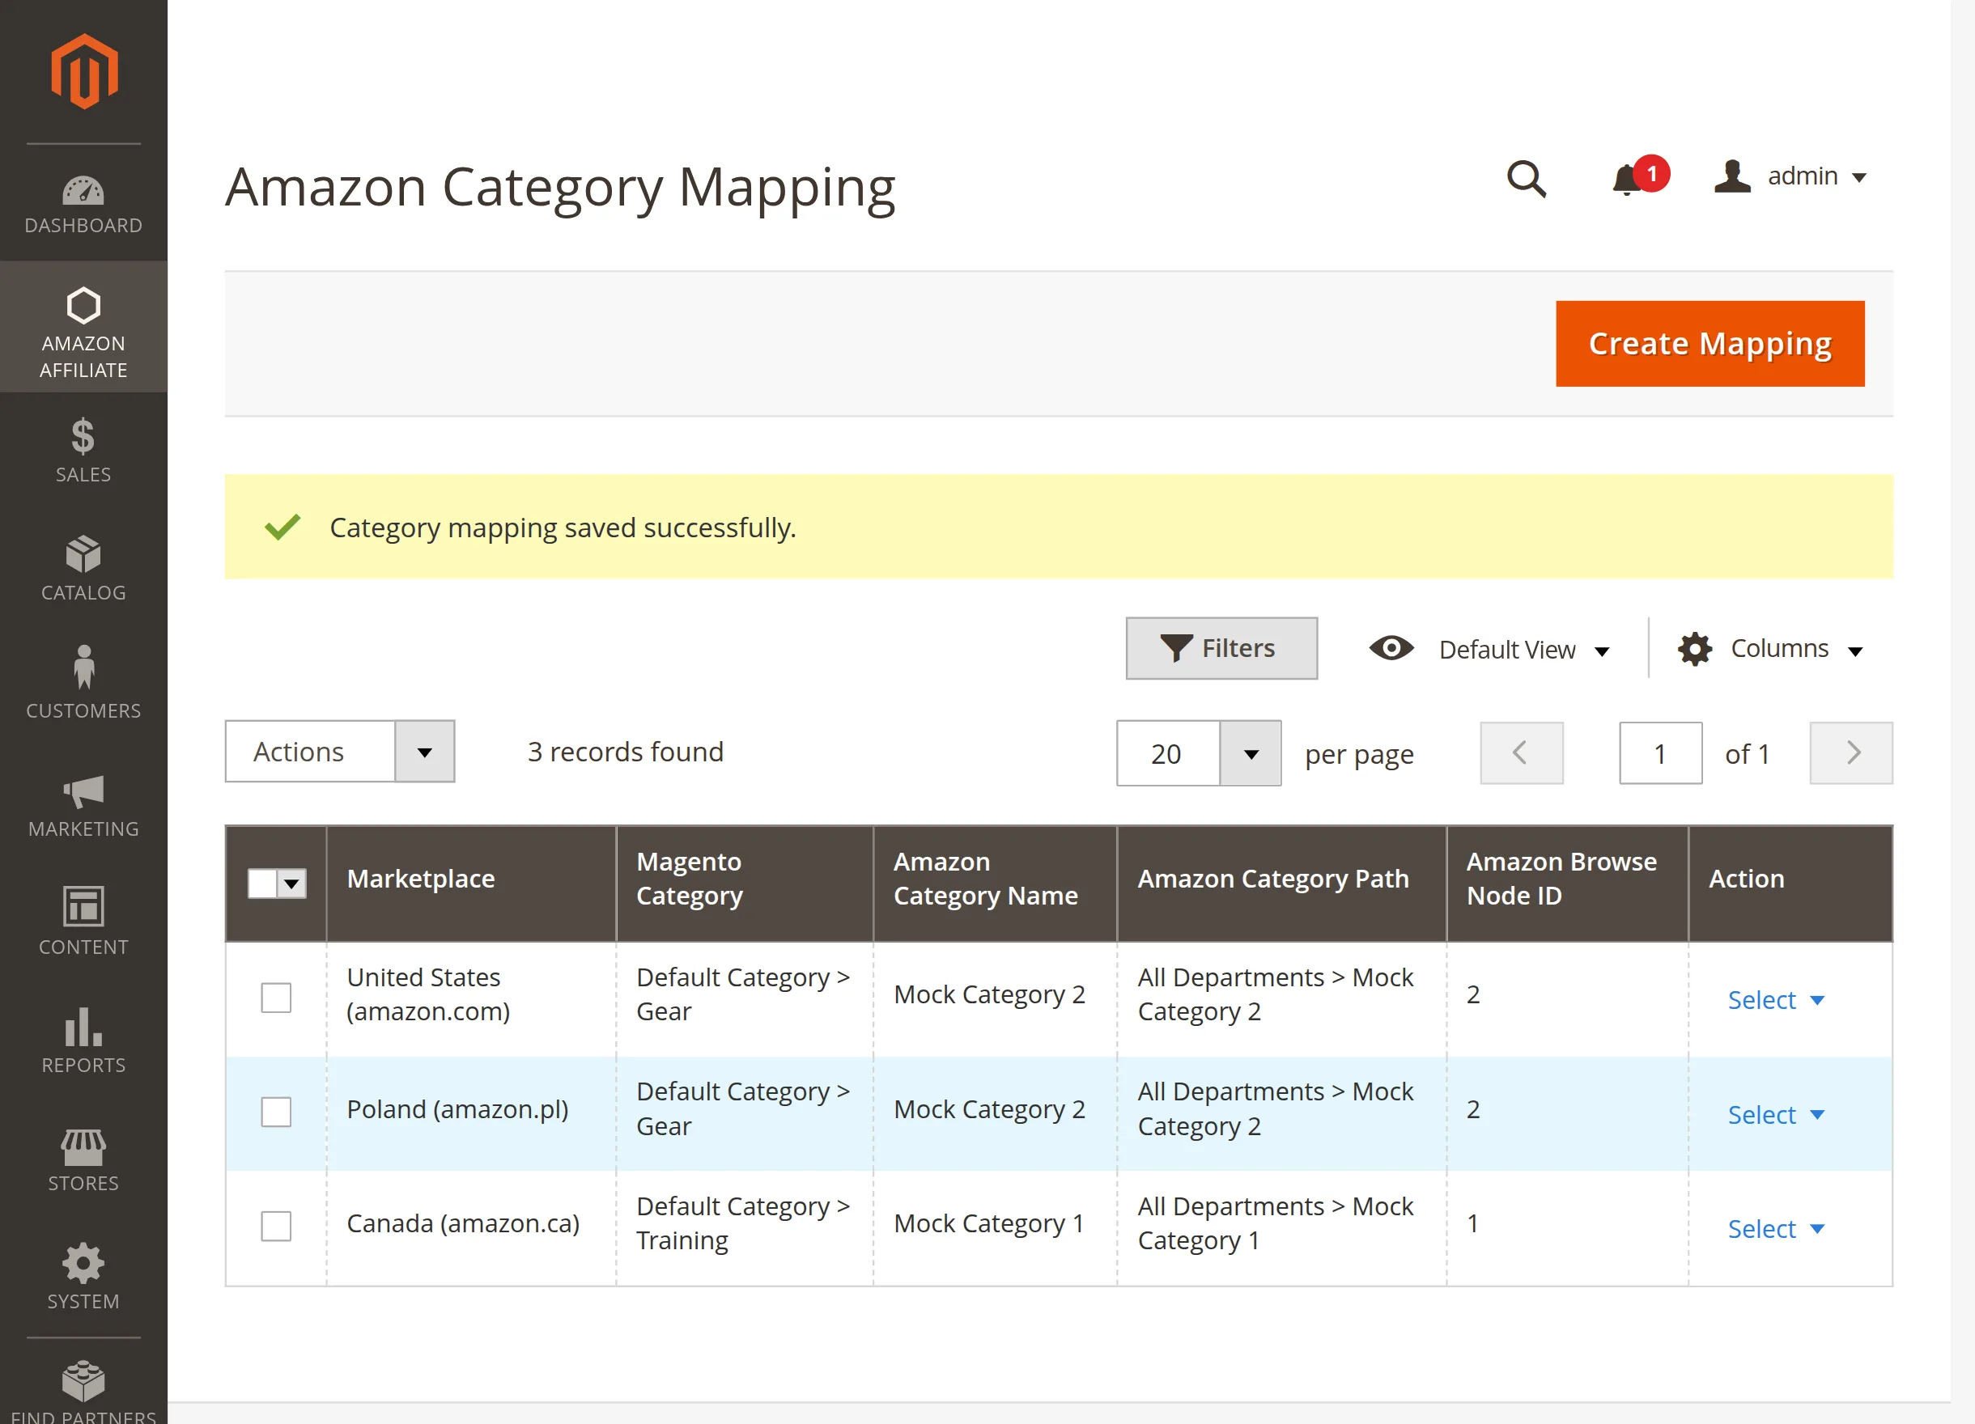Sort by Amazon Category Name header
This screenshot has height=1424, width=1975.
[996, 884]
